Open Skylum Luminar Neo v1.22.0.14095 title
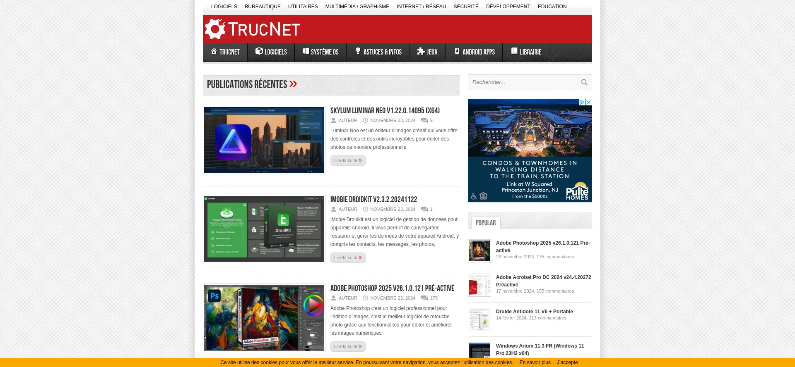795x367 pixels. [385, 111]
